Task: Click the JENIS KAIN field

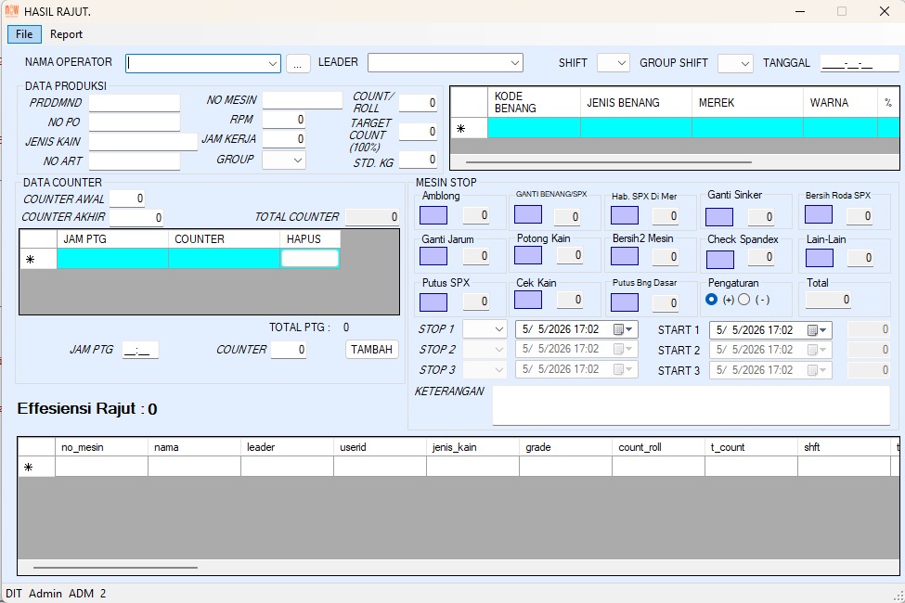Action: coord(143,142)
